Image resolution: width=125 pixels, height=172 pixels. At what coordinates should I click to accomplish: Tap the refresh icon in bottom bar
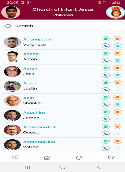(79, 158)
